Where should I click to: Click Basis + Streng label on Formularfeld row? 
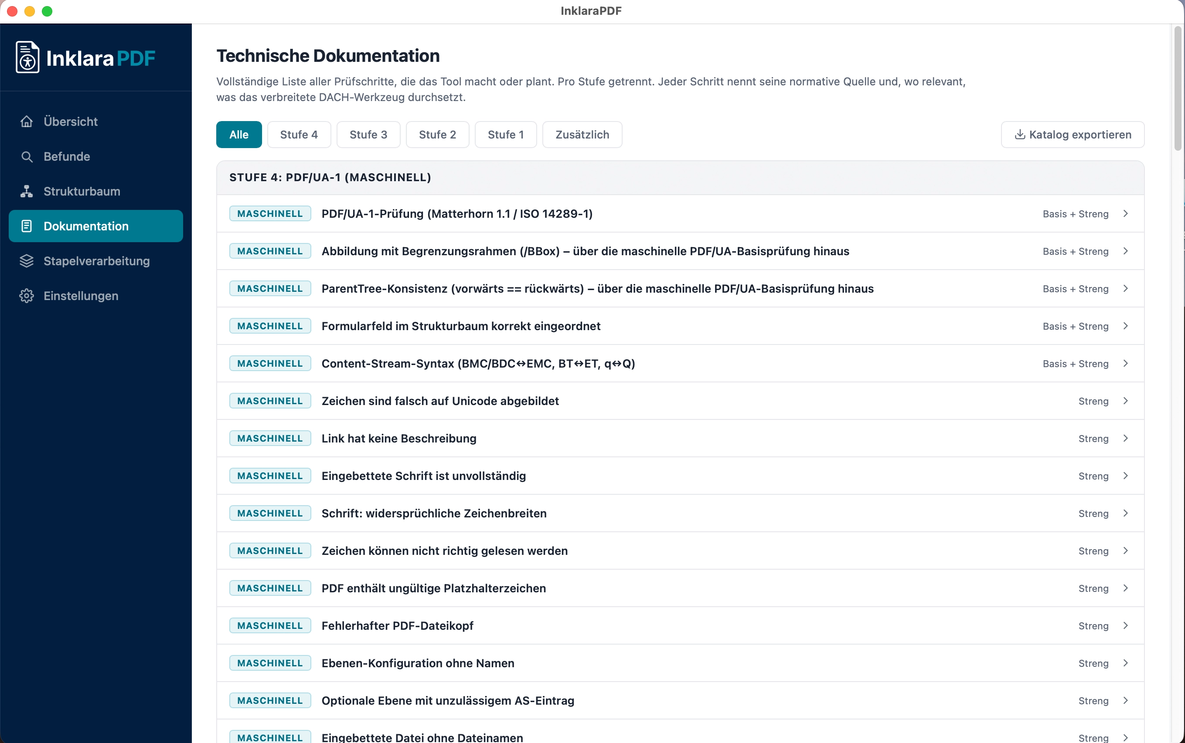(x=1075, y=326)
